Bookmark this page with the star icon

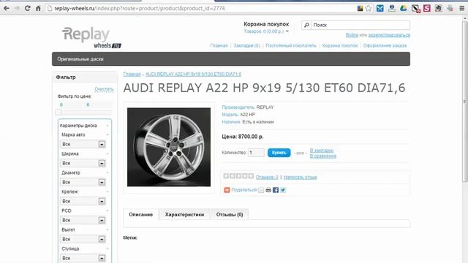[x=369, y=8]
